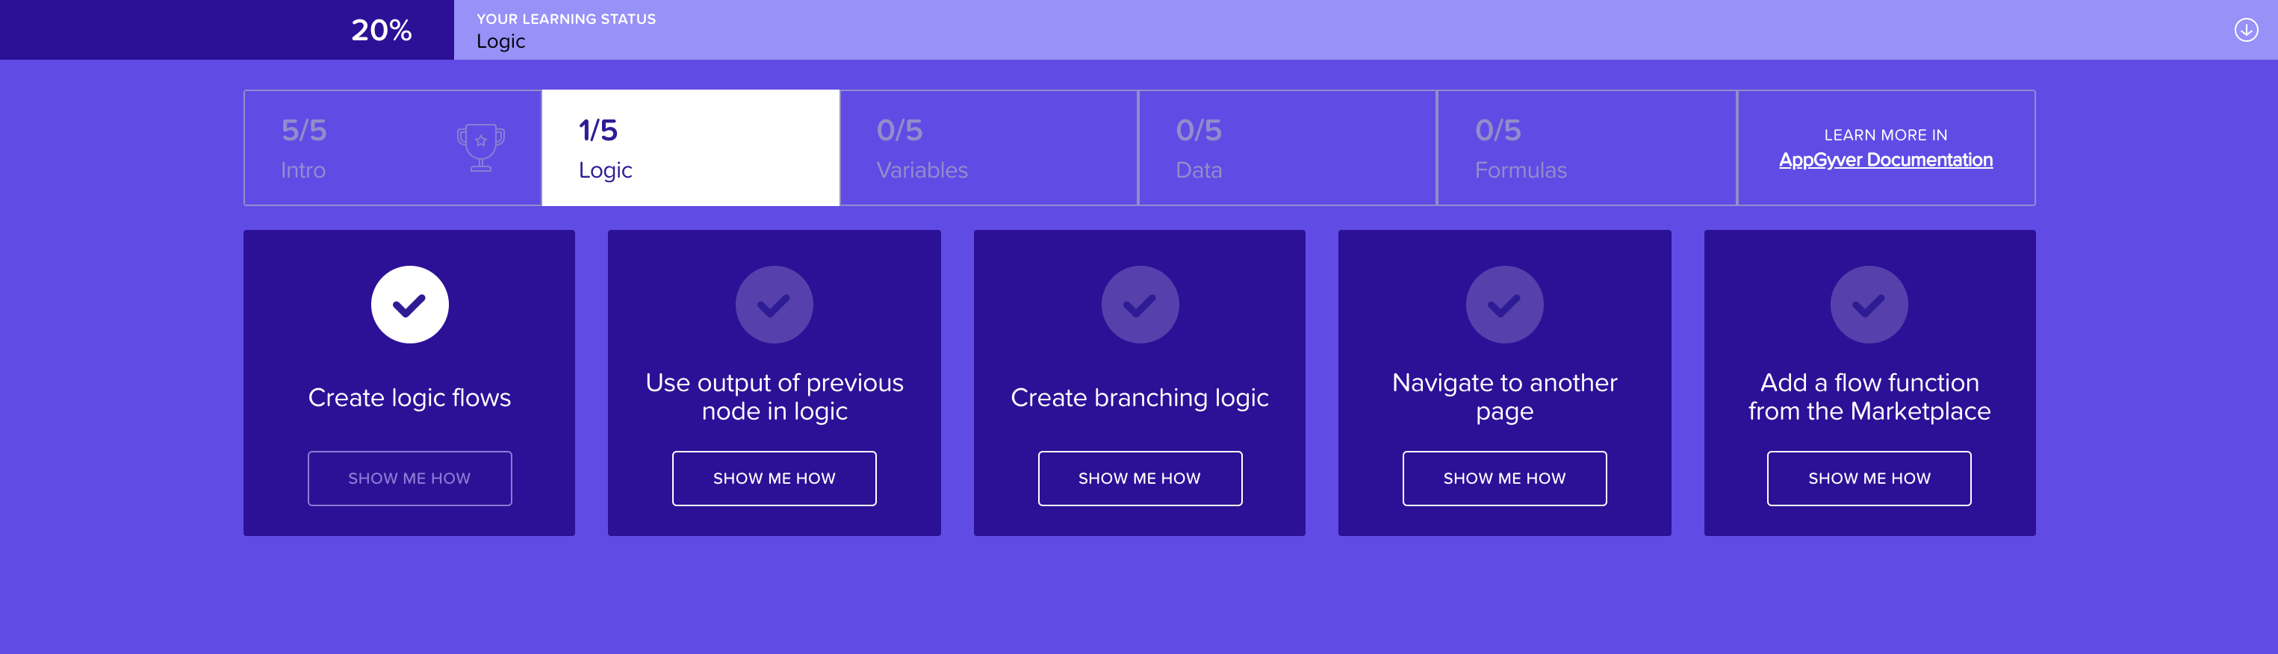This screenshot has height=654, width=2278.
Task: Click the trophy icon on Intro tab
Action: point(480,147)
